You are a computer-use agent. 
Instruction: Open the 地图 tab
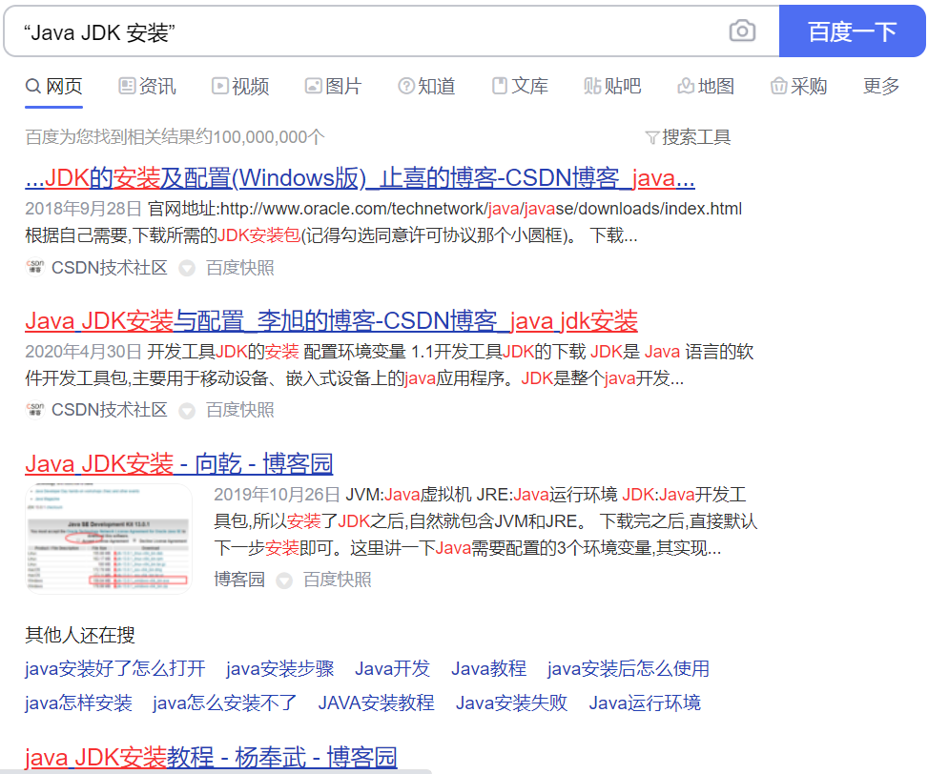(x=706, y=87)
